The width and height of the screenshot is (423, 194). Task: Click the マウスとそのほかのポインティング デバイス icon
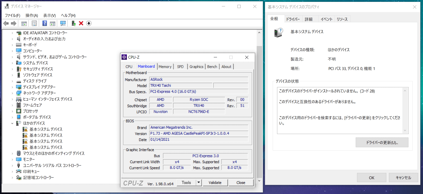point(19,153)
